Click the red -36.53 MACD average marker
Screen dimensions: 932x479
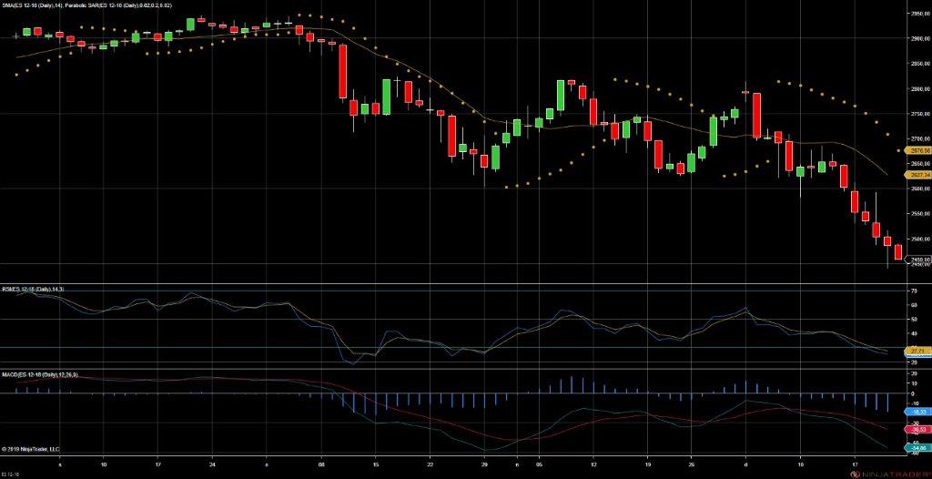click(916, 430)
